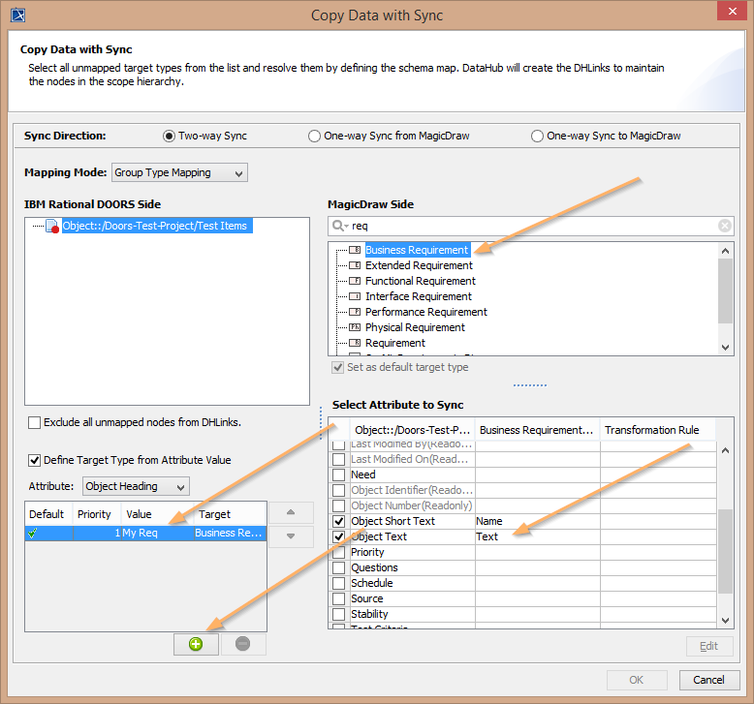
Task: Click the Business Requirement column header
Action: click(x=538, y=430)
